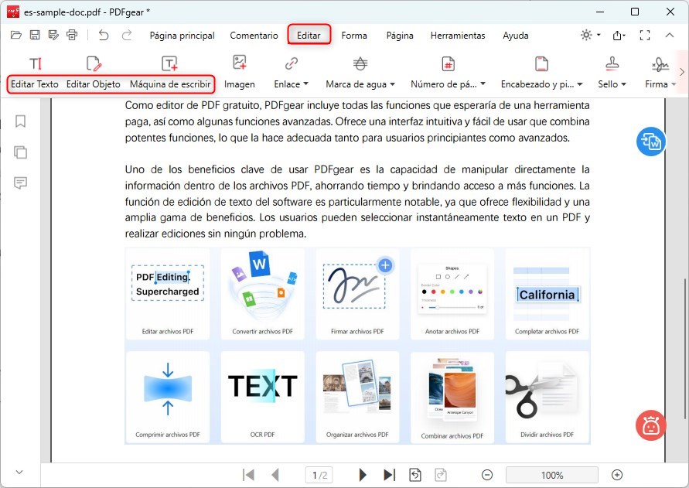Rotate the page counterclockwise
This screenshot has height=488, width=689.
[x=415, y=475]
